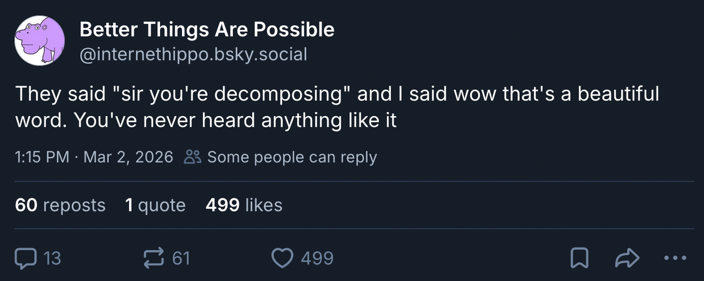Open the purple hippo avatar
Screen dimensions: 704x281
(x=39, y=40)
